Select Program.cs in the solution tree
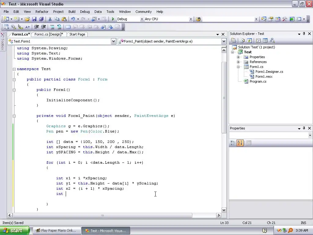Image resolution: width=313 pixels, height=235 pixels. (x=258, y=81)
